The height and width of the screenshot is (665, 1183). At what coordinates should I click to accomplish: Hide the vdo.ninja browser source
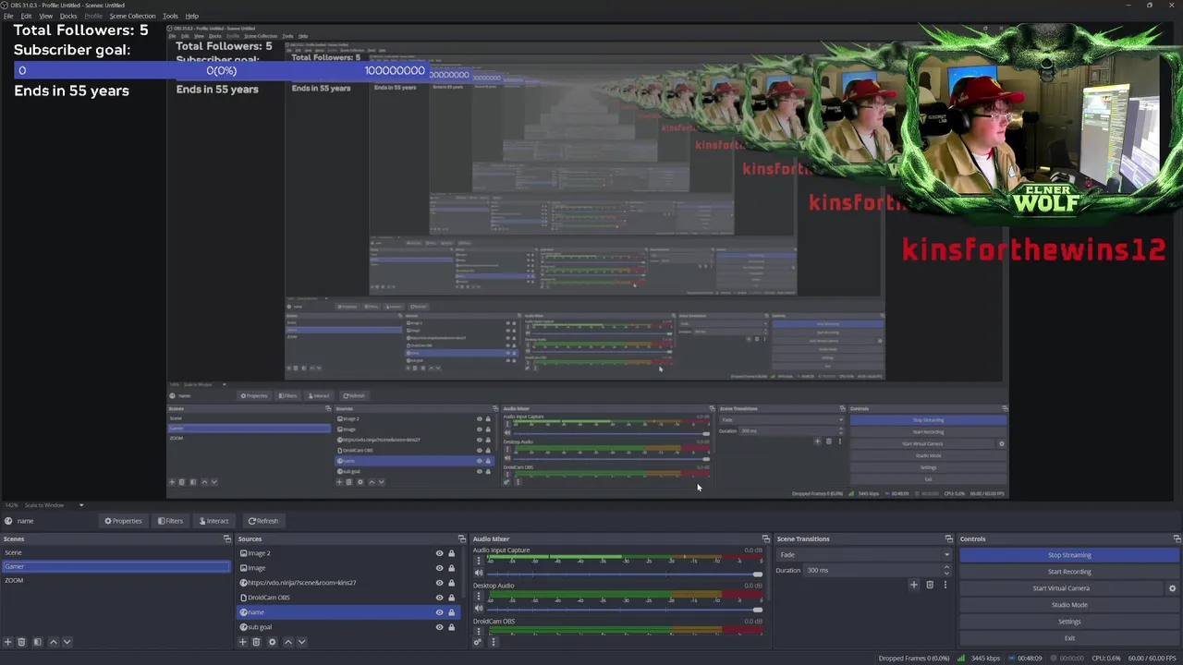(440, 583)
